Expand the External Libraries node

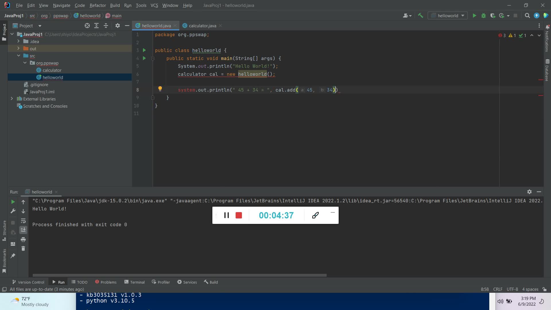click(x=12, y=99)
